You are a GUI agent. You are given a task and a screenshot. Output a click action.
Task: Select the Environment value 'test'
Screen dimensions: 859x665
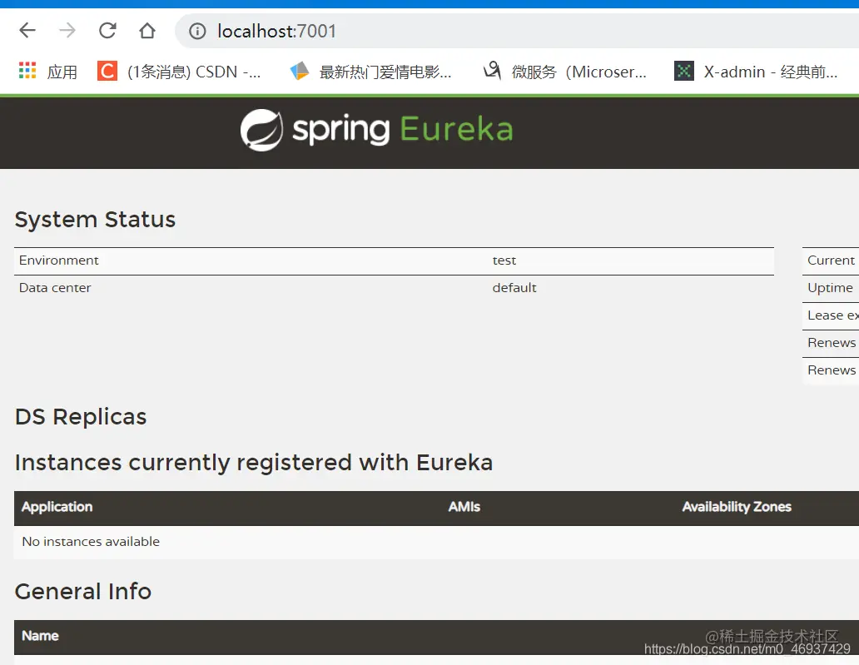pos(504,261)
